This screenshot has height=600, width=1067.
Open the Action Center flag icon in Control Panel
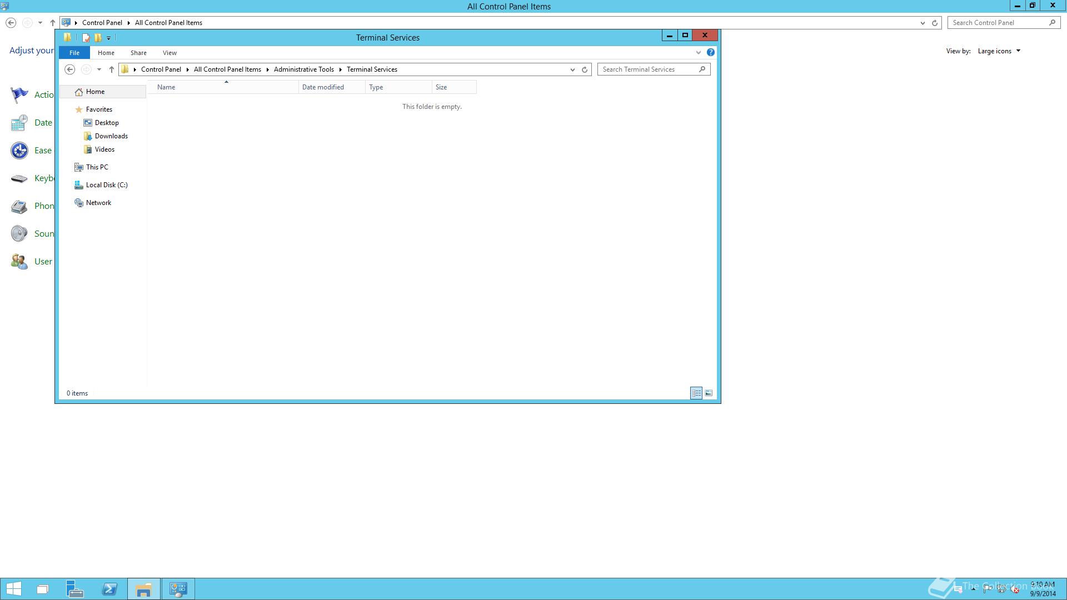click(x=19, y=95)
